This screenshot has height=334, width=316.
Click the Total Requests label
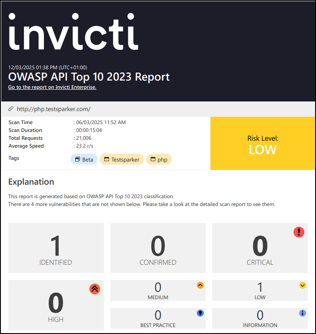pyautogui.click(x=26, y=138)
